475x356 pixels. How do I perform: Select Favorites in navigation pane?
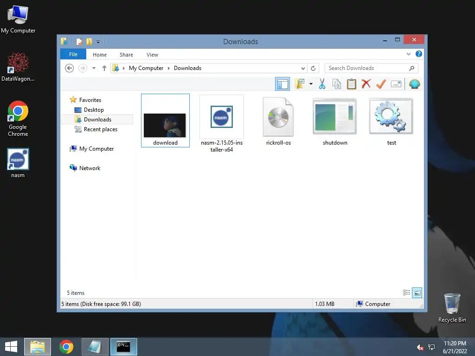pos(90,100)
